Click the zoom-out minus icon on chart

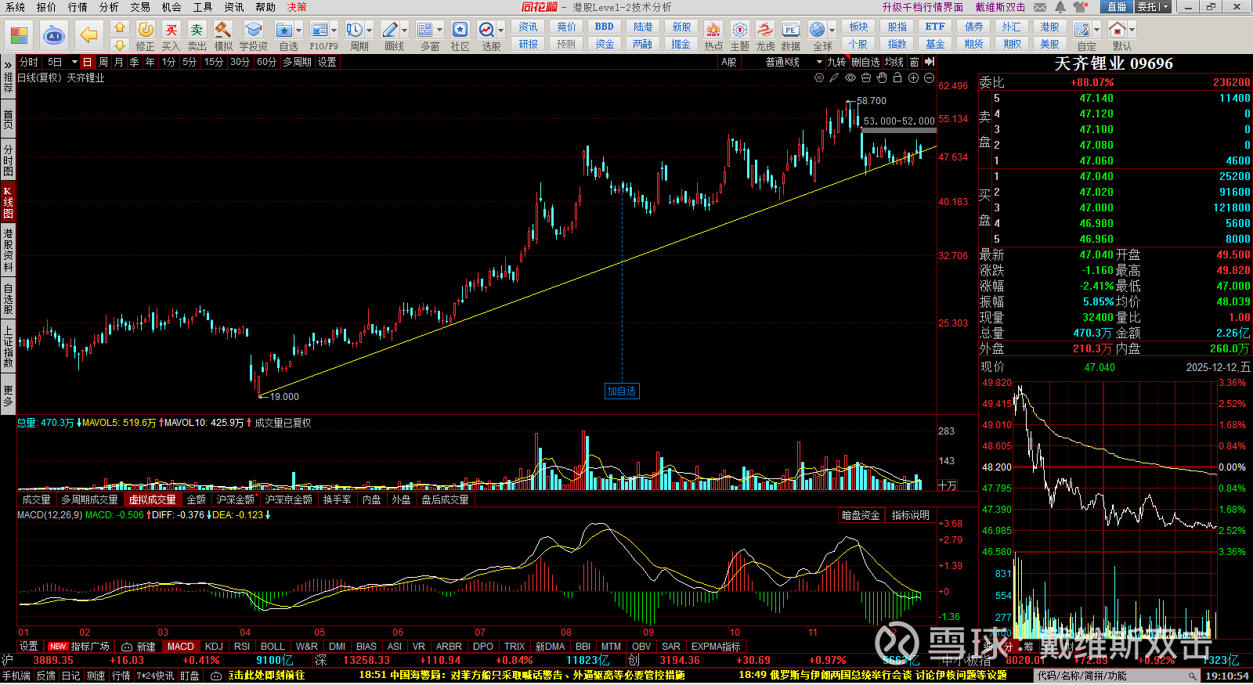[929, 78]
